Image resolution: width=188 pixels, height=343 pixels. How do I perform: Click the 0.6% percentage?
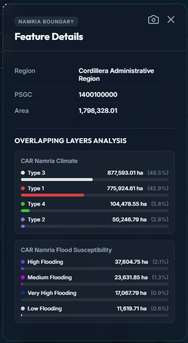(x=160, y=308)
